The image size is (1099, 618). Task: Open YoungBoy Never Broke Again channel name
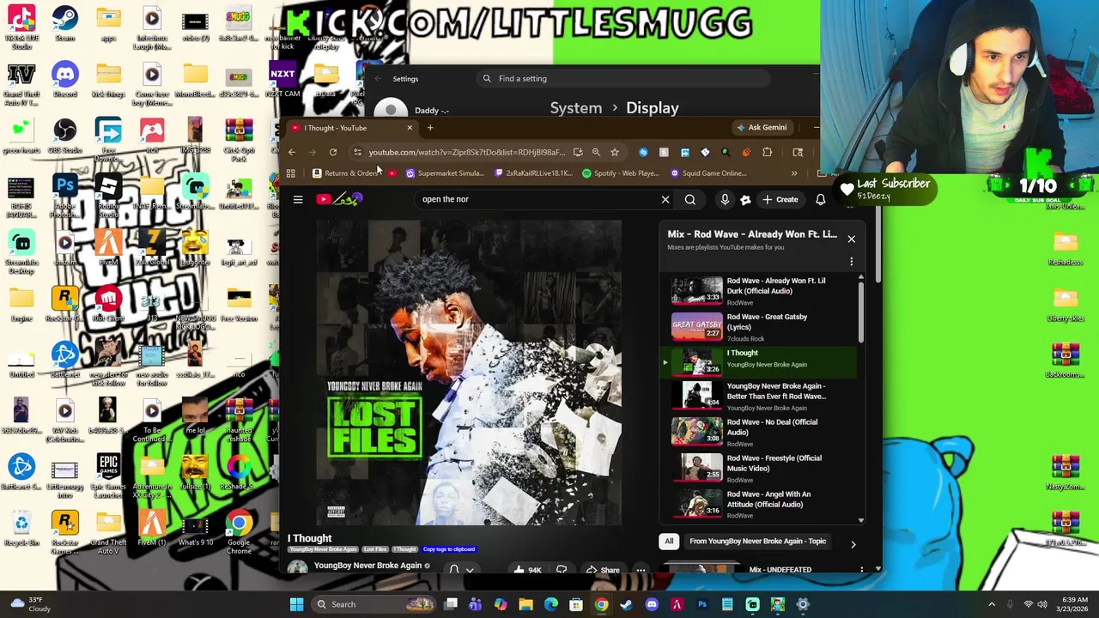(367, 566)
